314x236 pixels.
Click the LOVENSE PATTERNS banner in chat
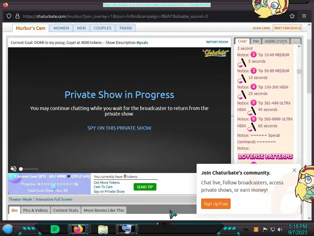265,156
